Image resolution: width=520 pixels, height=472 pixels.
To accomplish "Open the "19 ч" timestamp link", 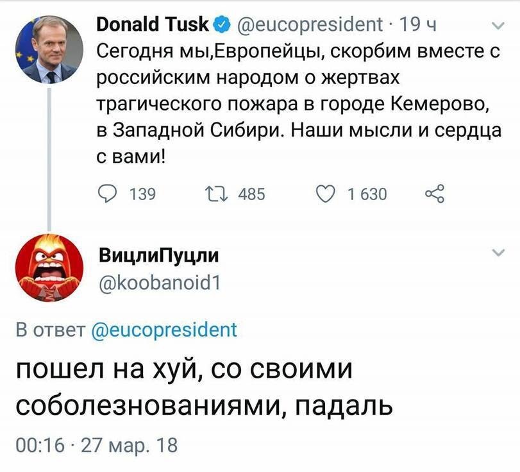I will pyautogui.click(x=417, y=26).
